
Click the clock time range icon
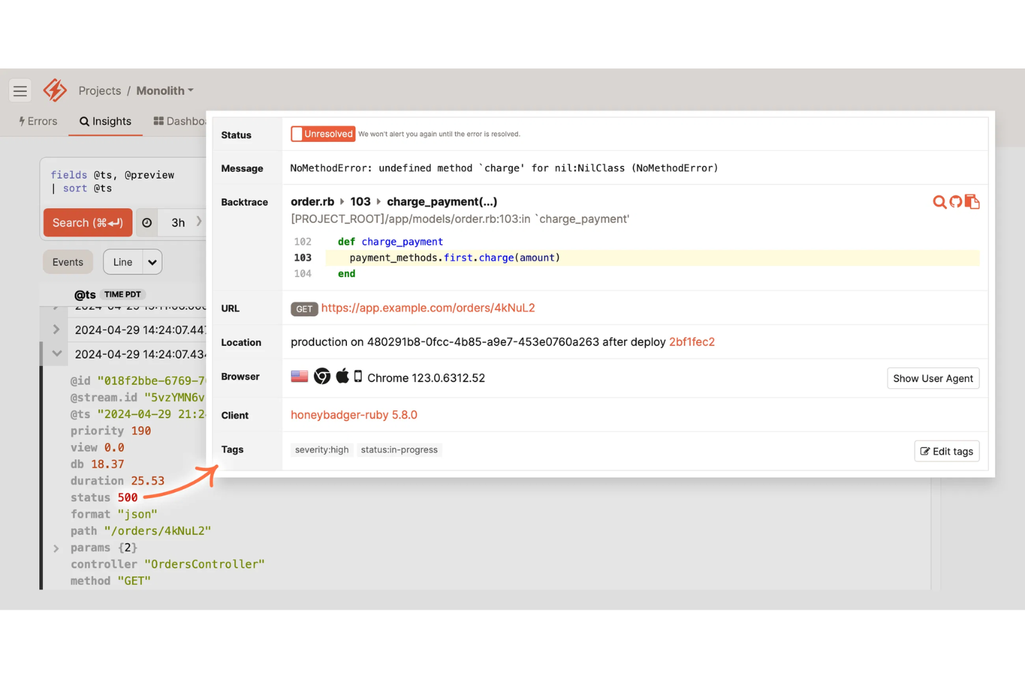147,223
